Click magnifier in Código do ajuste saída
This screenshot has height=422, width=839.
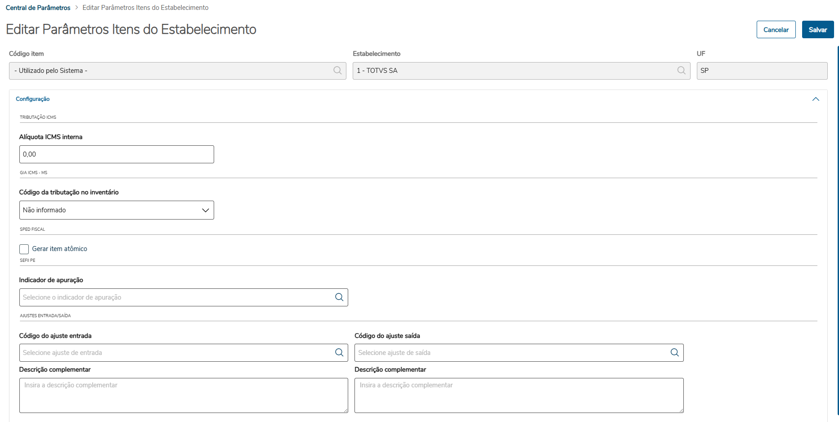pos(674,353)
